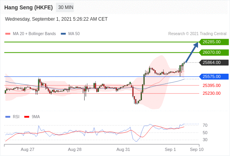Click the 25864.00 current price tag
The height and width of the screenshot is (156, 230).
[x=214, y=62]
